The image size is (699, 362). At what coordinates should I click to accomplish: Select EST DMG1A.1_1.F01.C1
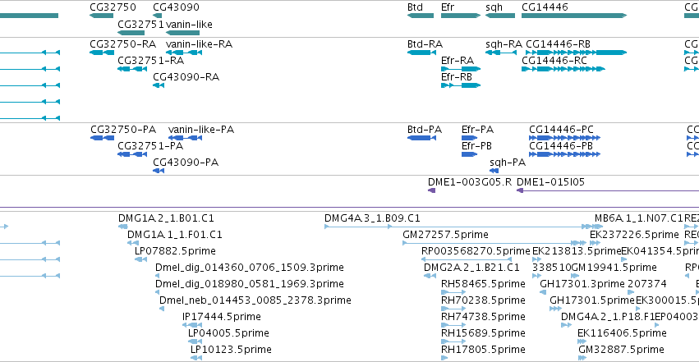[133, 243]
